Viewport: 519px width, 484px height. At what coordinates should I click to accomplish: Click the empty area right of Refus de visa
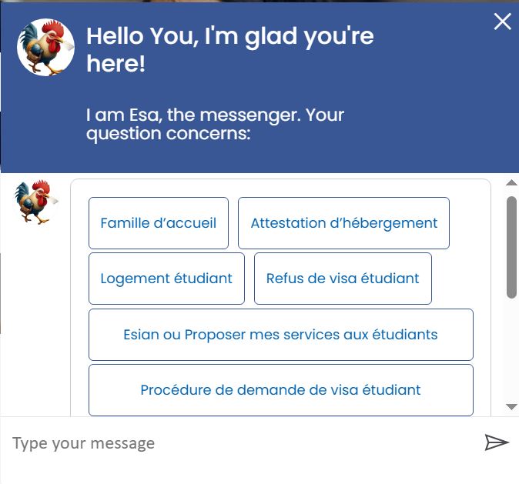(x=460, y=279)
